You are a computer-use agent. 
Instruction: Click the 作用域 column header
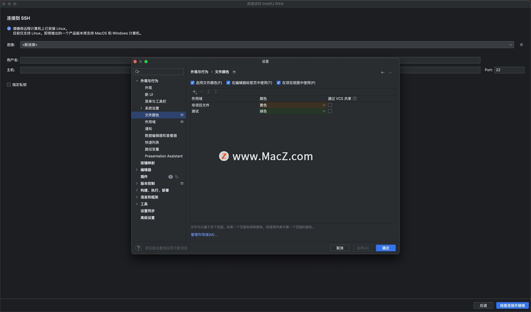pos(224,99)
